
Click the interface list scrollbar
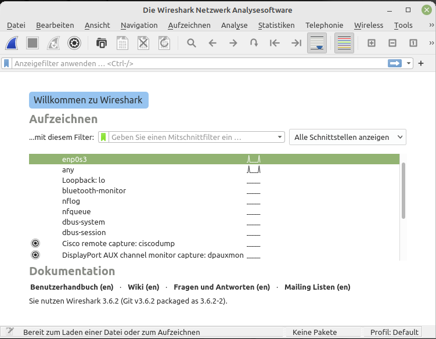click(403, 190)
